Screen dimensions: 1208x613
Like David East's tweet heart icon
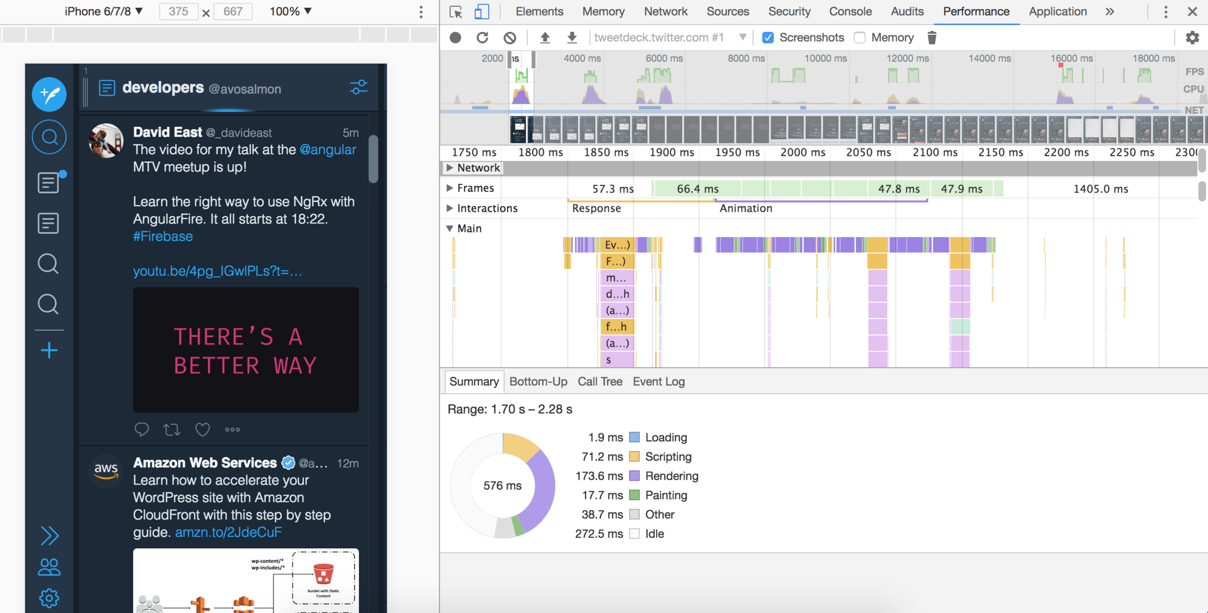click(202, 429)
